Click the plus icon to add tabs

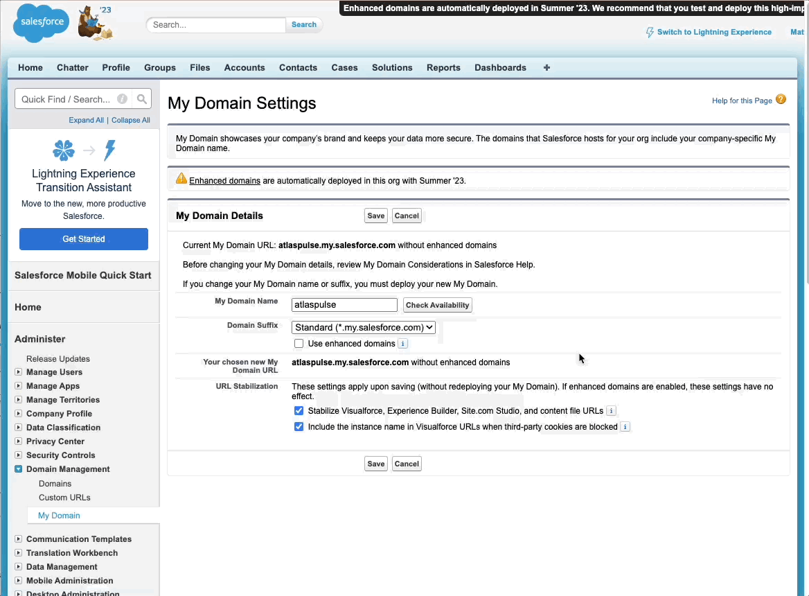point(547,68)
